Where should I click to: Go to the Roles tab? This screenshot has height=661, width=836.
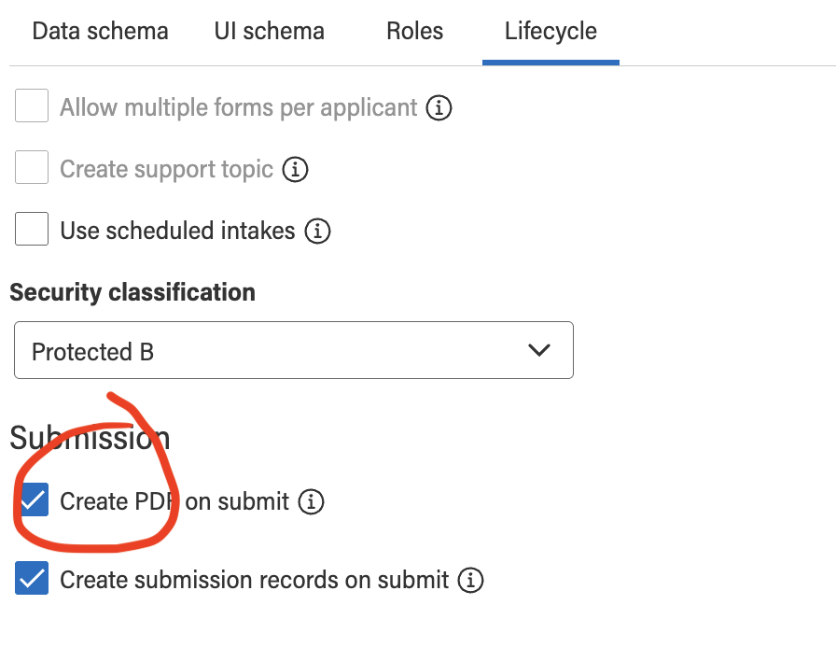[x=415, y=31]
